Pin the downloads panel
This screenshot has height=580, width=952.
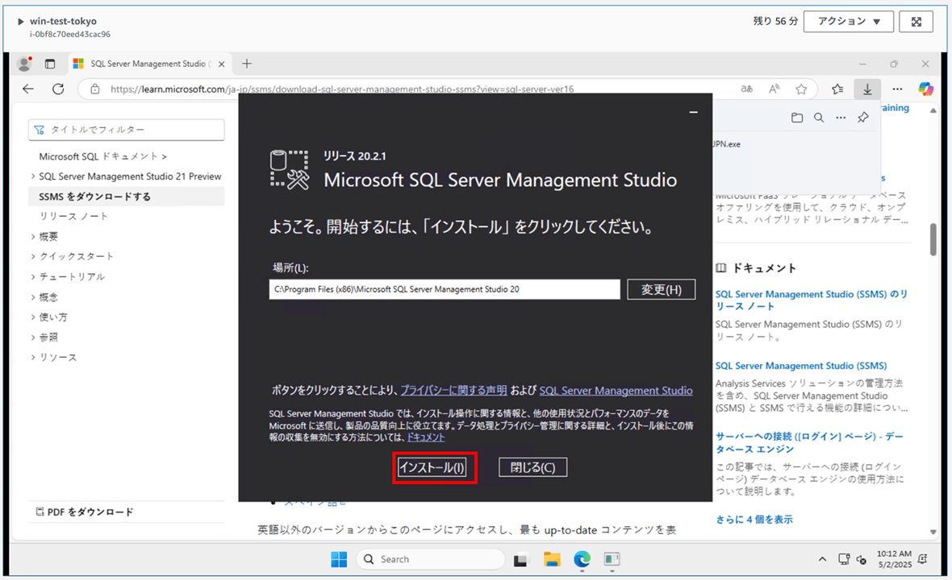point(862,118)
